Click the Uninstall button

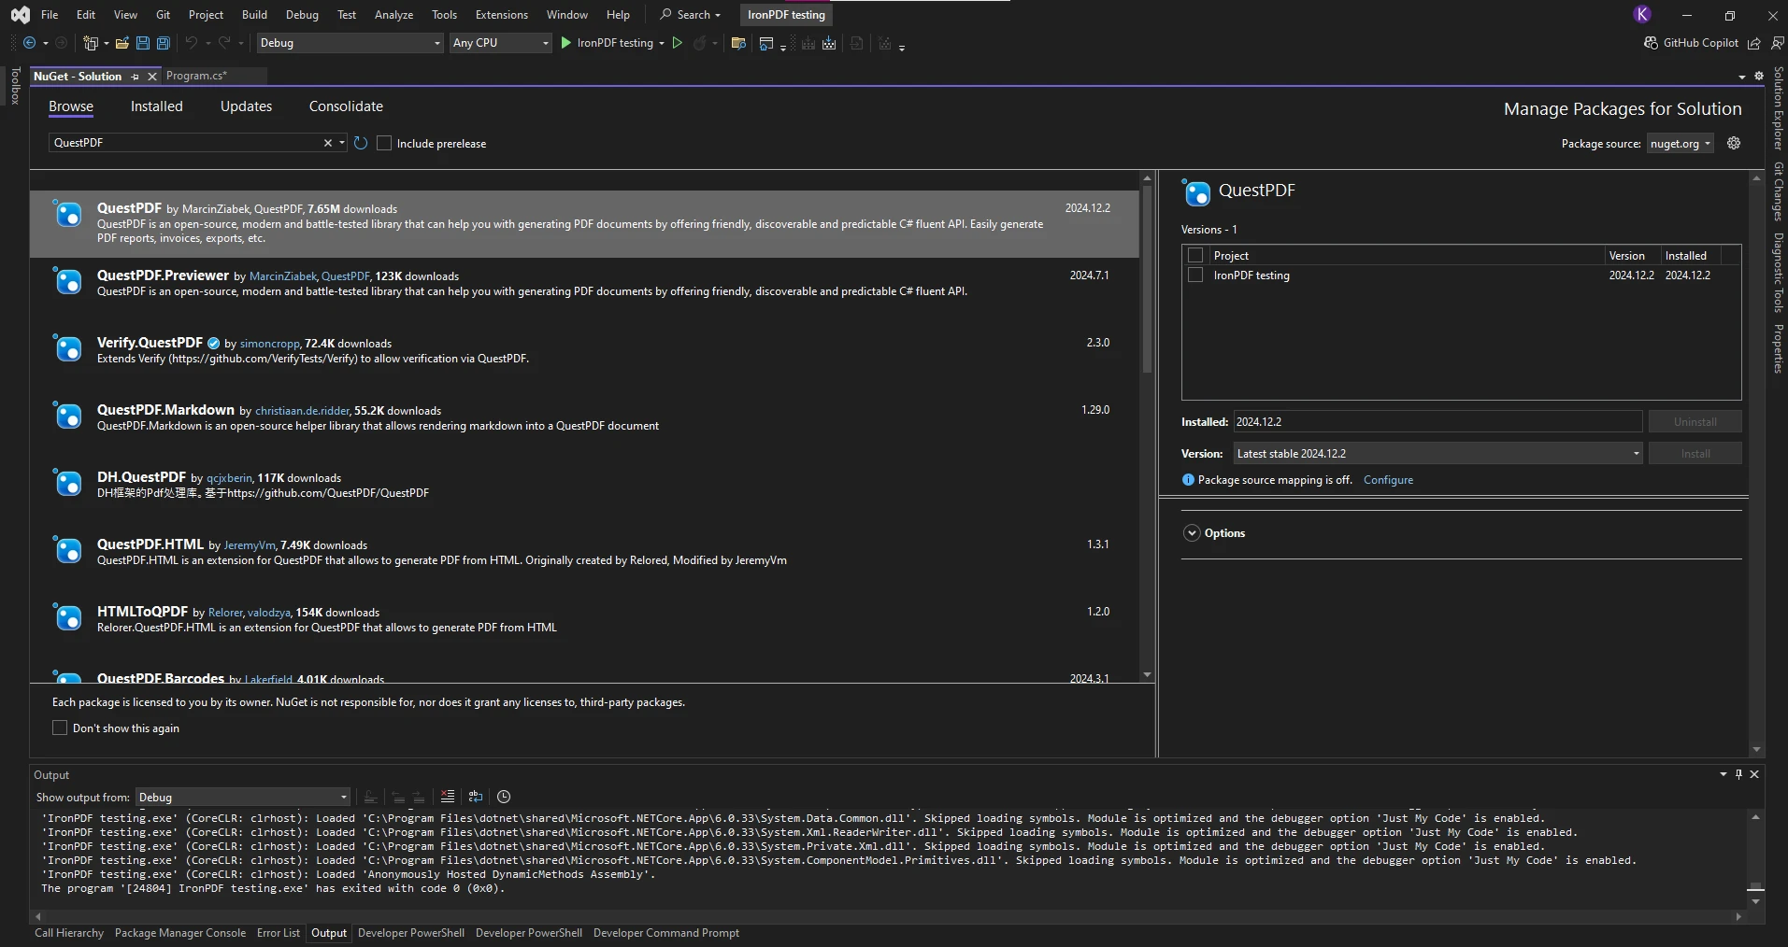point(1695,422)
